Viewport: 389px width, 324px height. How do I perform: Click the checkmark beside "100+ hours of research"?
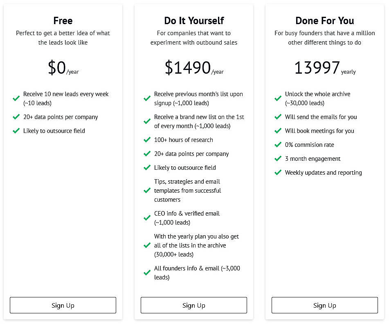pyautogui.click(x=147, y=140)
